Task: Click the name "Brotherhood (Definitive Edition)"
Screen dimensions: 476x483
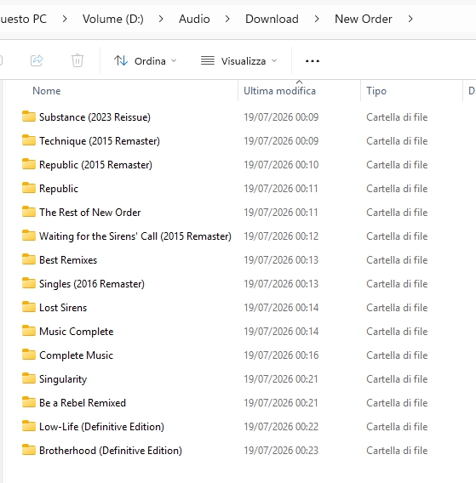Action: tap(111, 451)
